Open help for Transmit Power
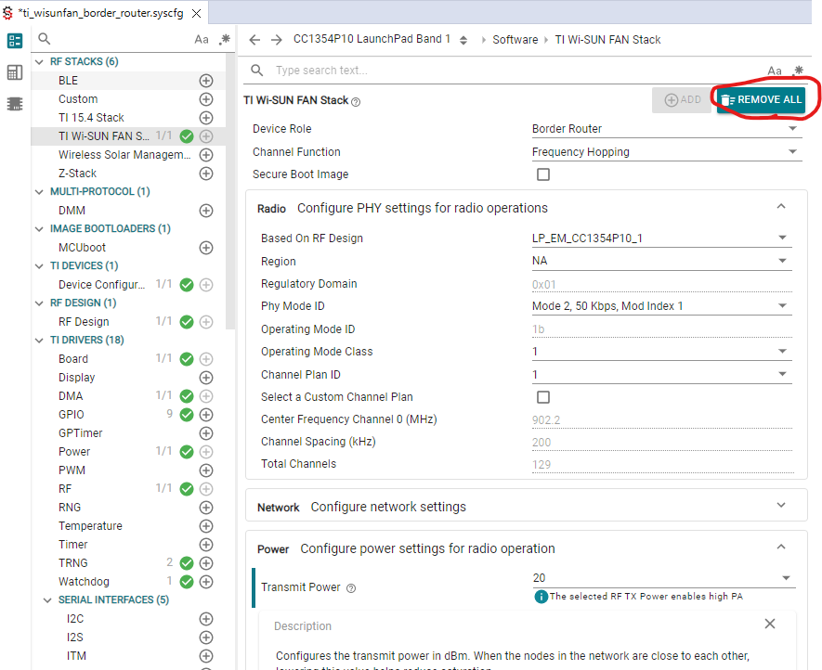Image resolution: width=822 pixels, height=670 pixels. 351,588
